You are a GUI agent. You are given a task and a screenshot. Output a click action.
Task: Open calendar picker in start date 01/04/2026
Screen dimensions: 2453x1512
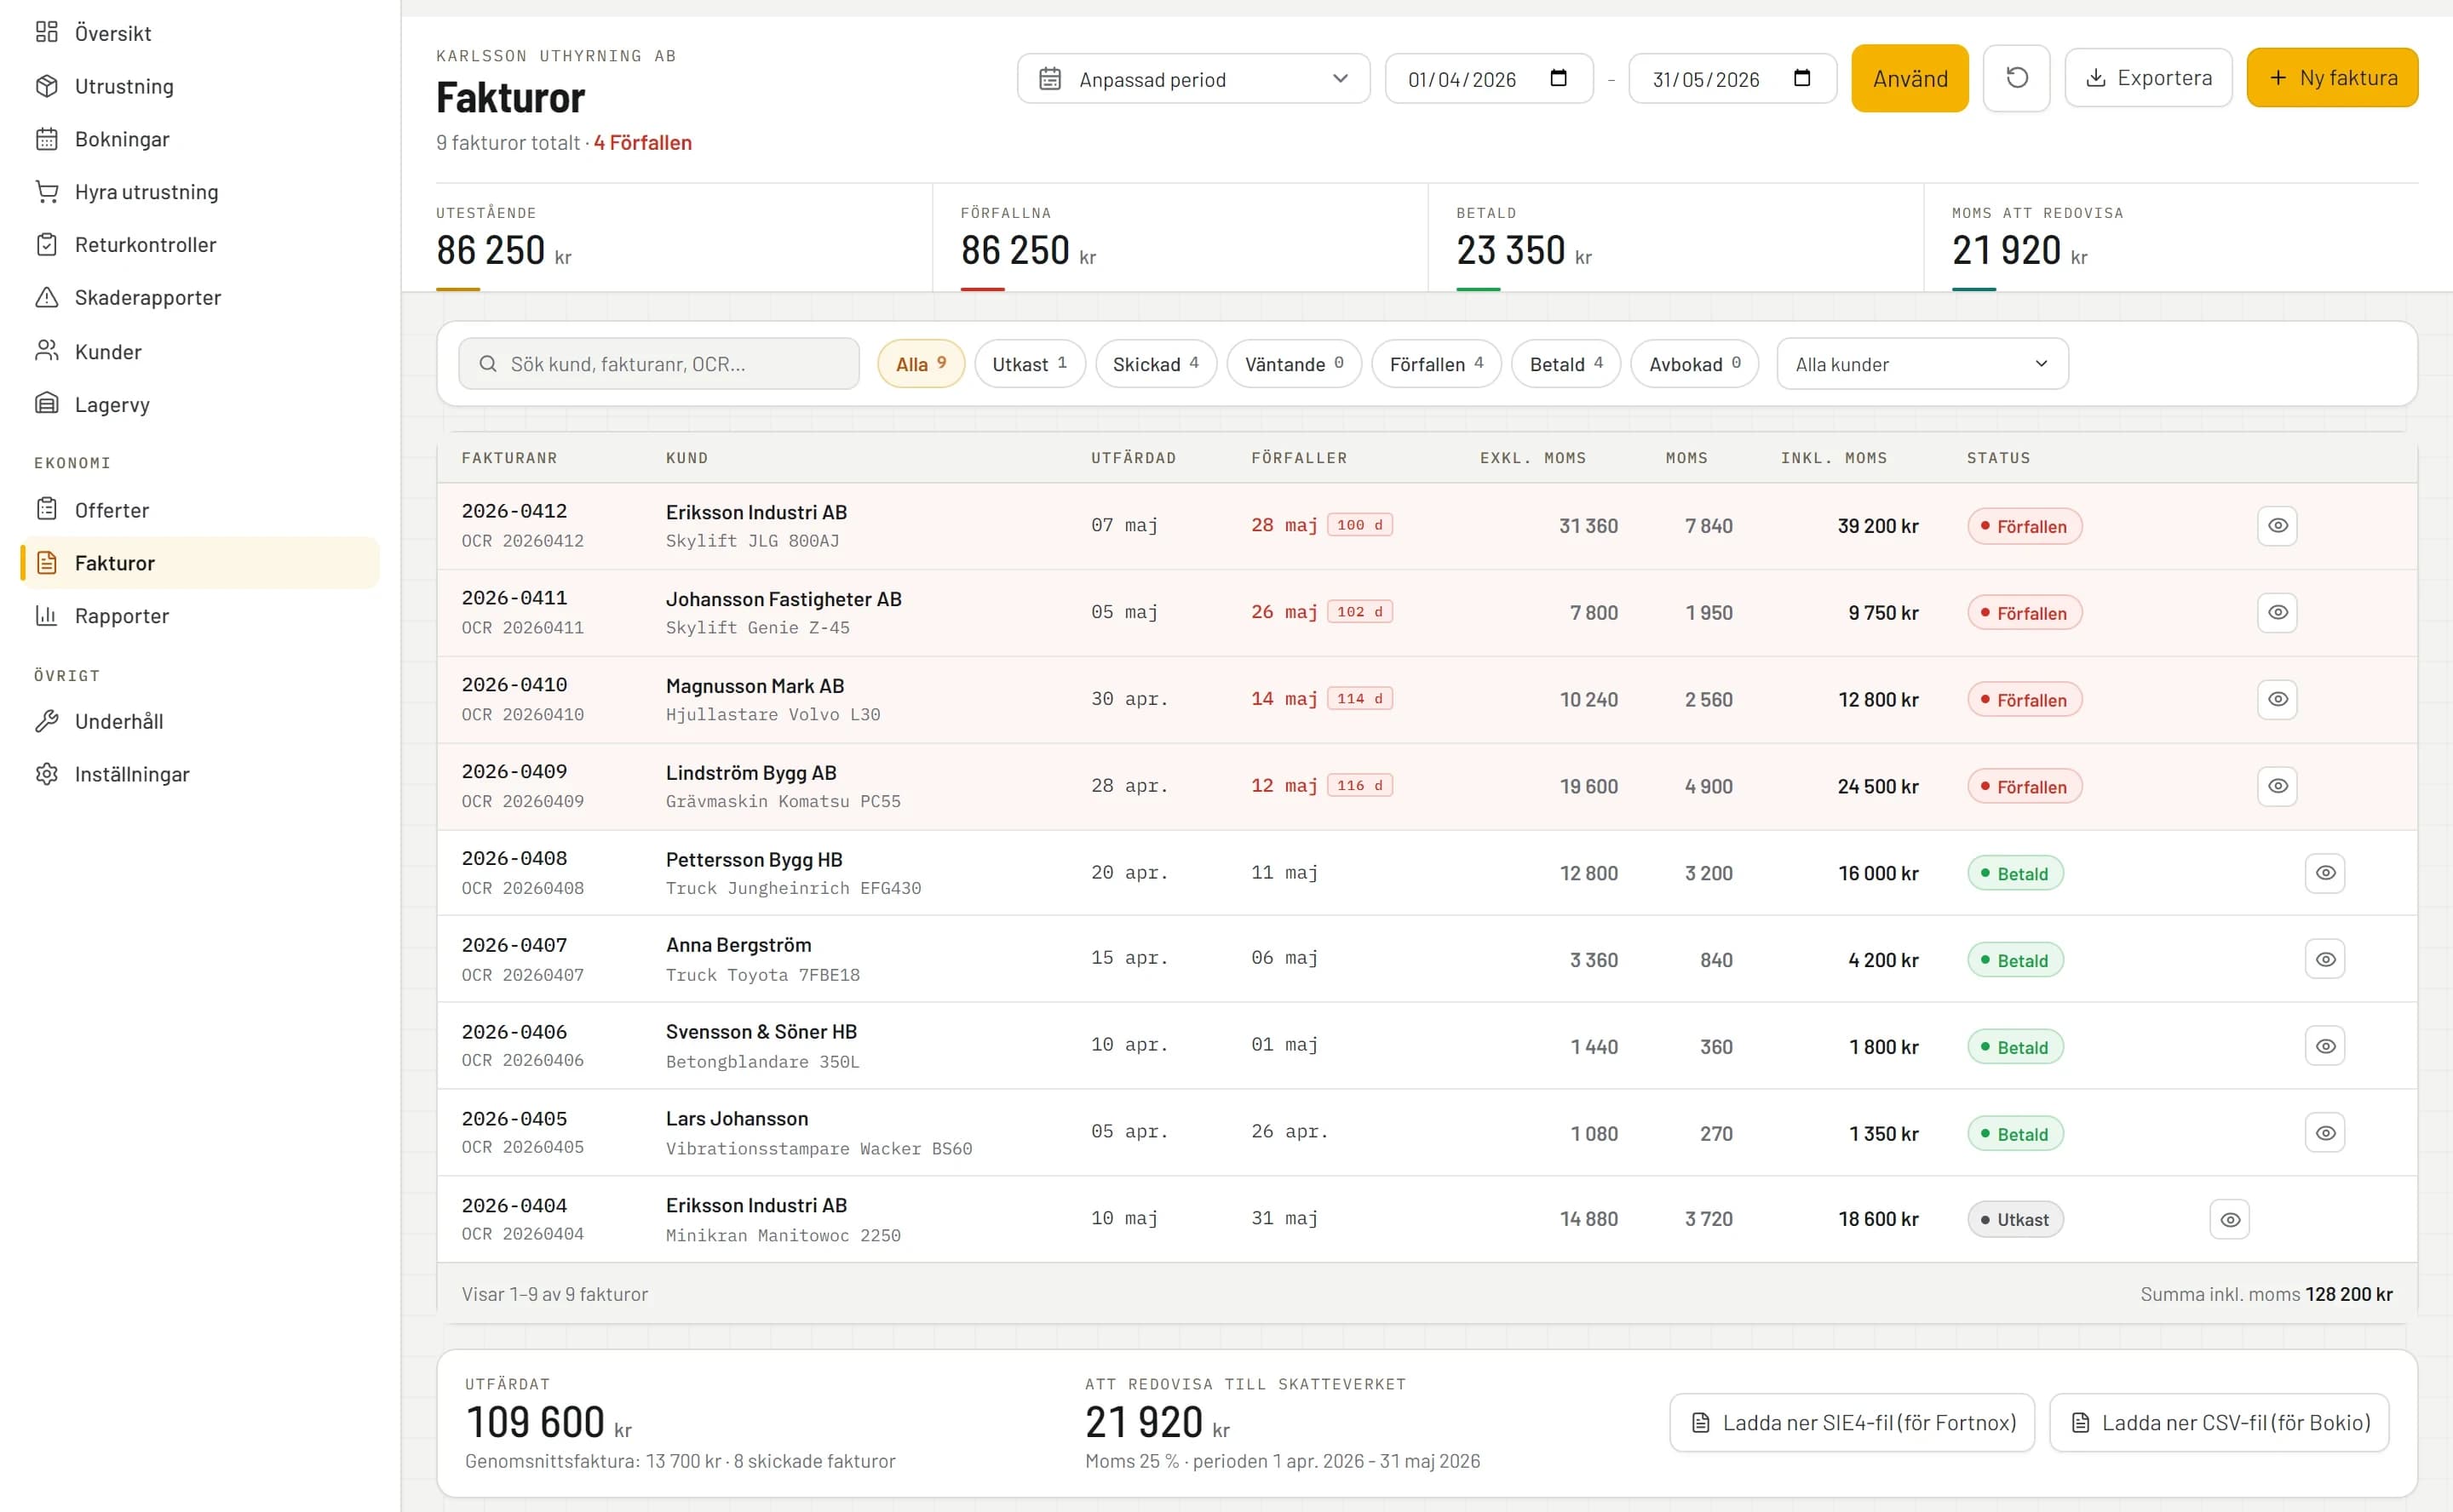click(x=1558, y=78)
